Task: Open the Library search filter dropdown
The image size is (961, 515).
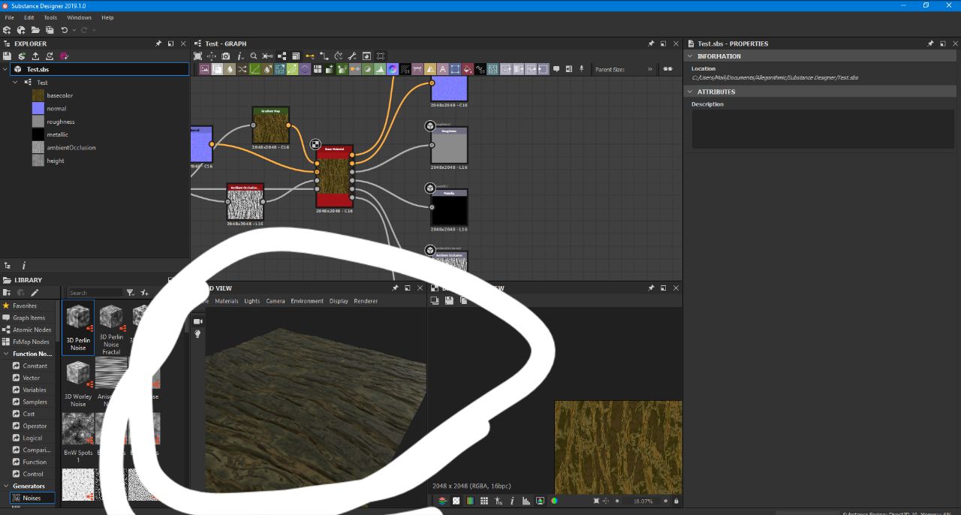Action: (x=131, y=293)
